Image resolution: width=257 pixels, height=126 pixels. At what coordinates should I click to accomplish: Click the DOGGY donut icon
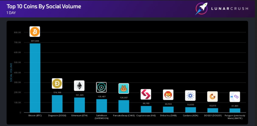212,96
